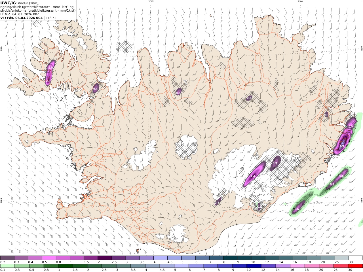363x272 pixels.
Task: Select the dark teal 8–9 snow legend swatch
Action: click(230, 258)
